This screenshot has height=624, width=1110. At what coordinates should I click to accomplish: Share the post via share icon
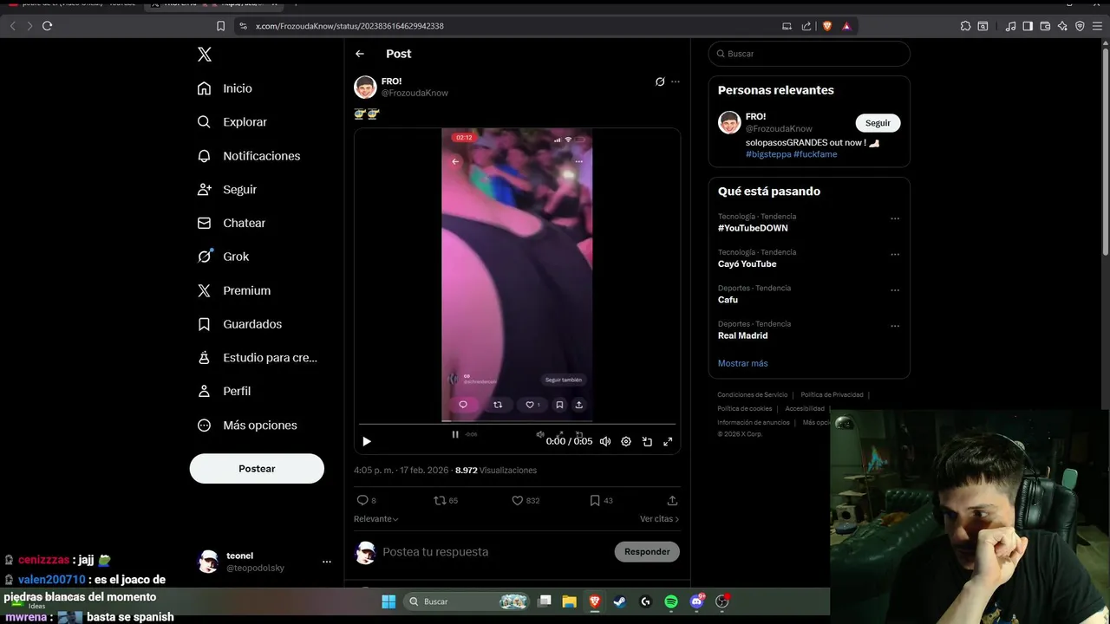point(672,500)
